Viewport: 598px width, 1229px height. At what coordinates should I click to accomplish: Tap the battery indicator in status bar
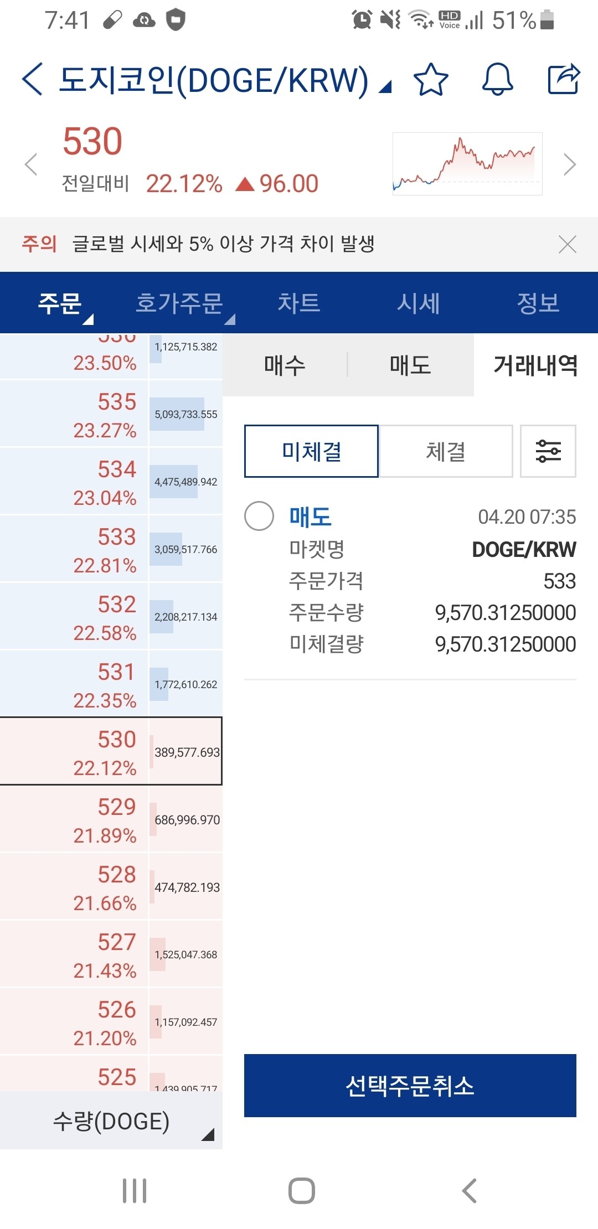[547, 20]
